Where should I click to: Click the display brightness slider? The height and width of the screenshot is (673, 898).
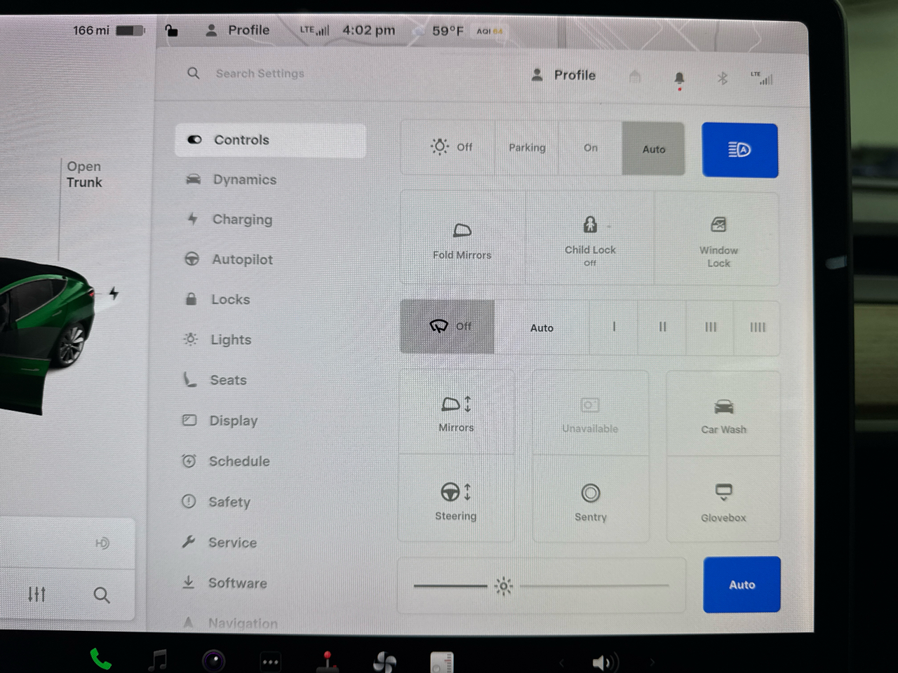pos(541,585)
